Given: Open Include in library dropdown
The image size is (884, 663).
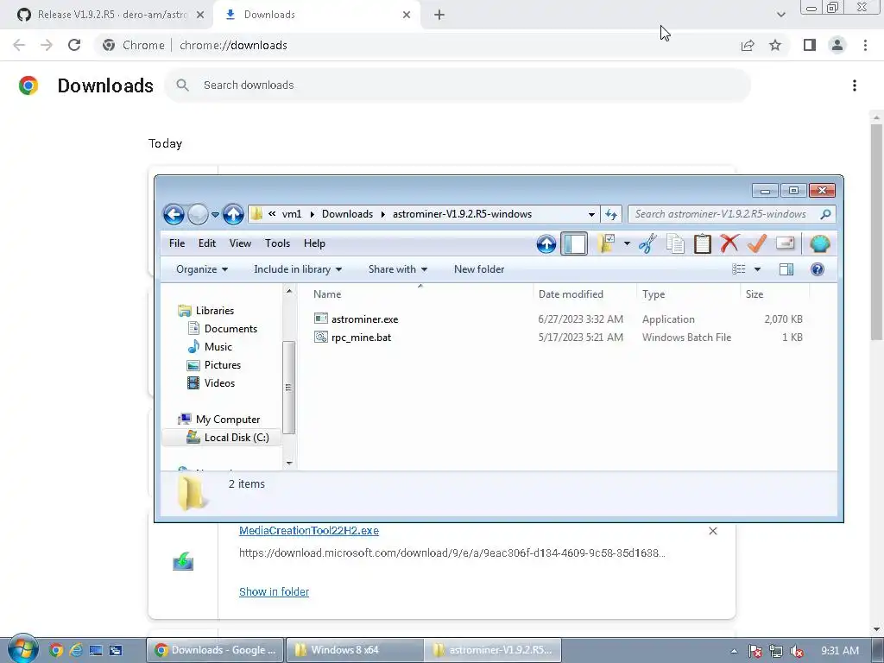Looking at the screenshot, I should (298, 269).
